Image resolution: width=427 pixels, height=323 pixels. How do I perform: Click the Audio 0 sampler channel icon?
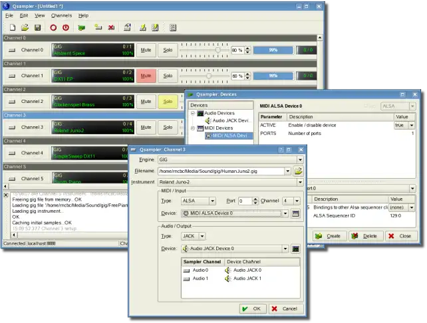point(186,270)
